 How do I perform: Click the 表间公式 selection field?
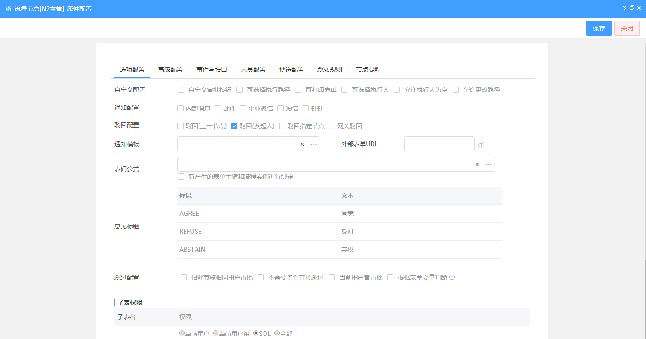336,164
